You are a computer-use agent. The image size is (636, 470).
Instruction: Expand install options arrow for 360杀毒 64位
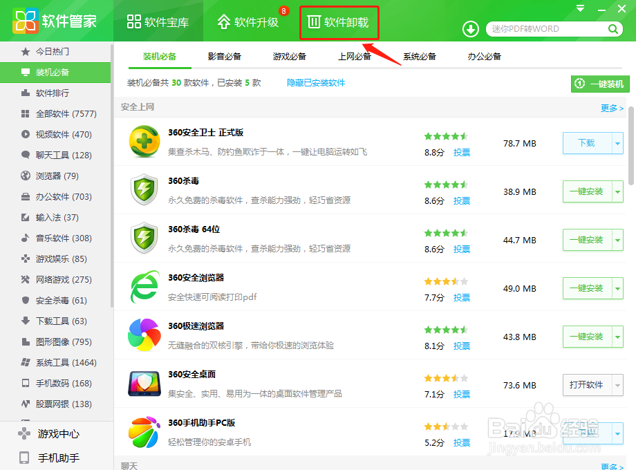pyautogui.click(x=618, y=240)
